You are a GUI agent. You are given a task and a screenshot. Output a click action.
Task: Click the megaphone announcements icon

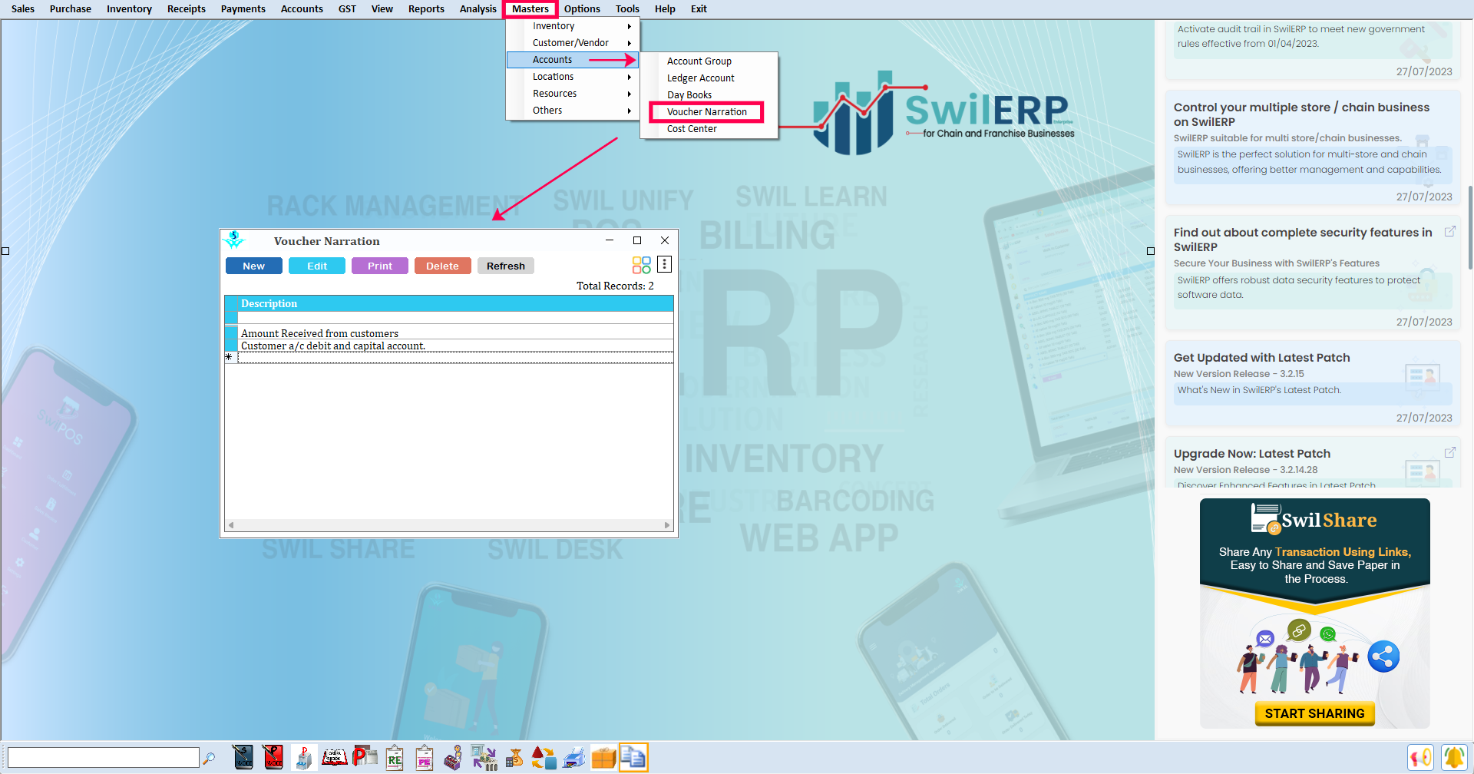click(1421, 758)
